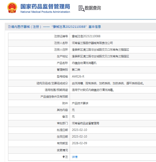Select management class value 第二类

pyautogui.click(x=76, y=70)
